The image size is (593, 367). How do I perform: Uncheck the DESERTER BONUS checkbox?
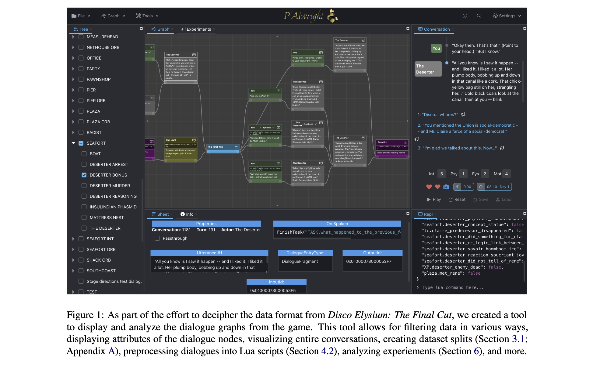(x=84, y=175)
